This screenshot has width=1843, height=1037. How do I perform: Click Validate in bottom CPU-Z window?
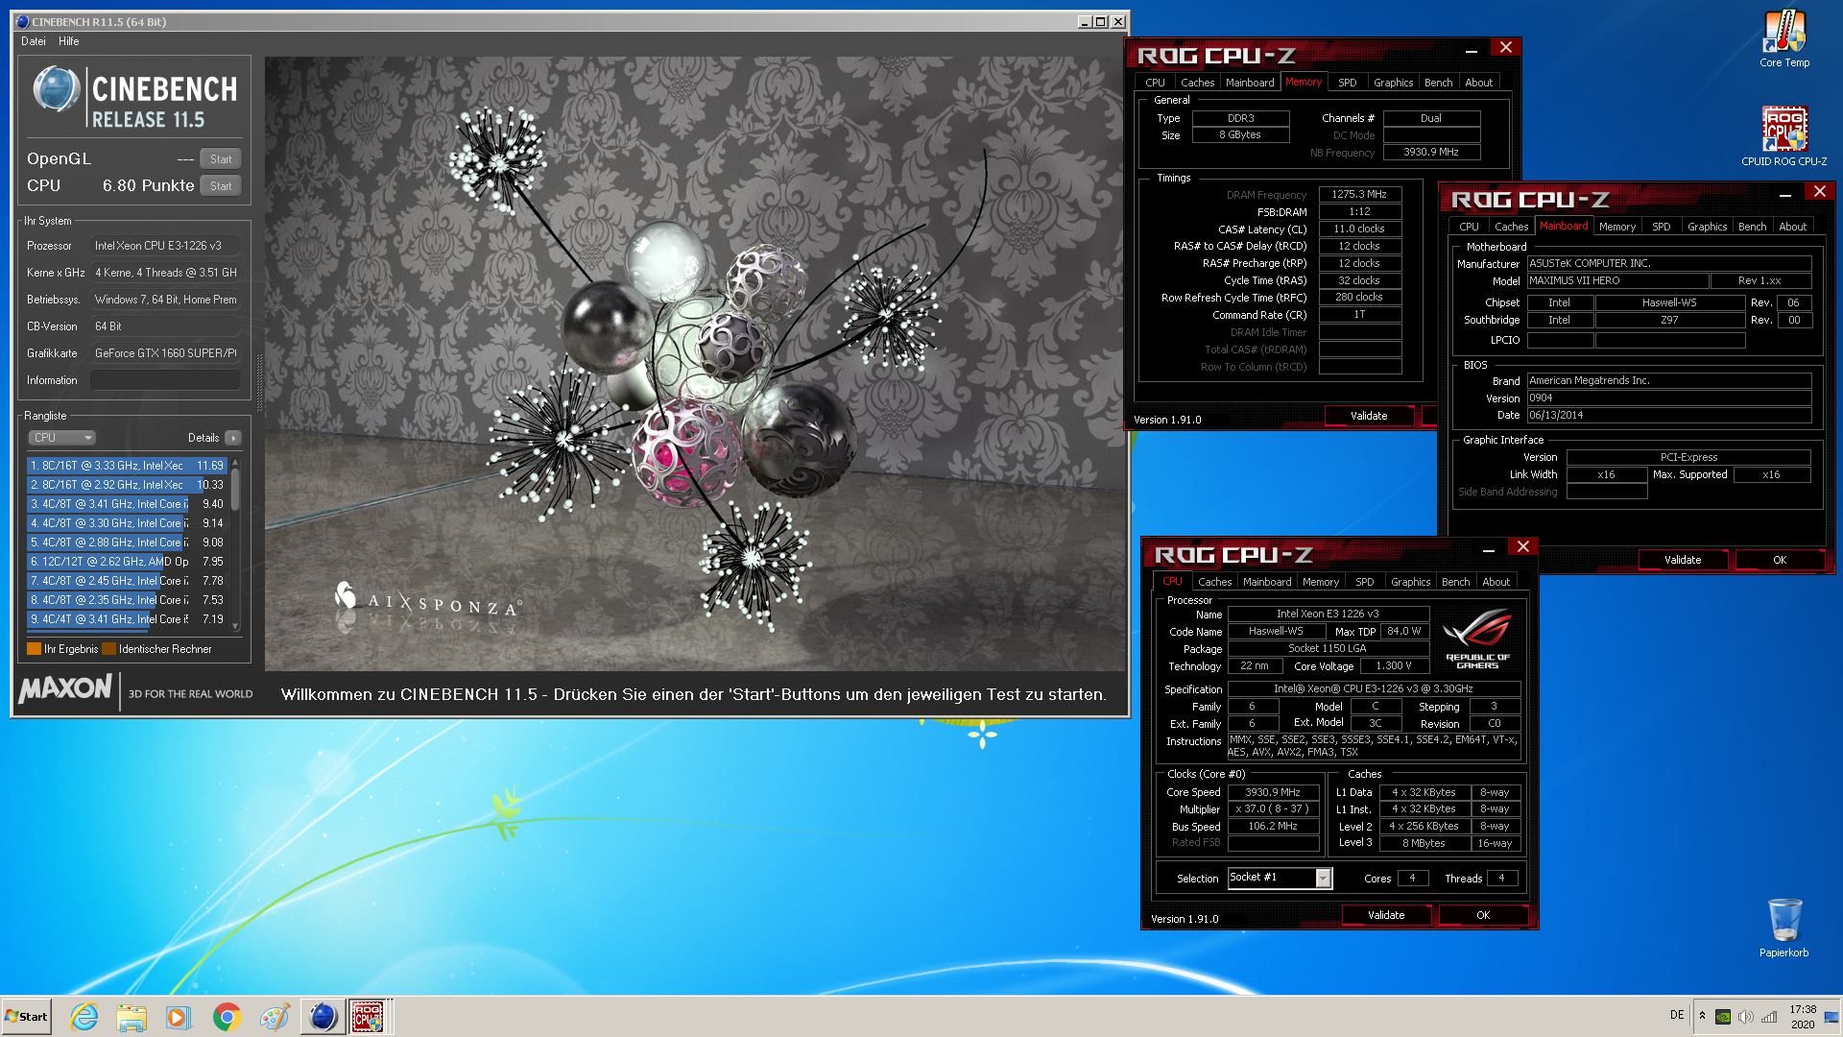(x=1386, y=915)
